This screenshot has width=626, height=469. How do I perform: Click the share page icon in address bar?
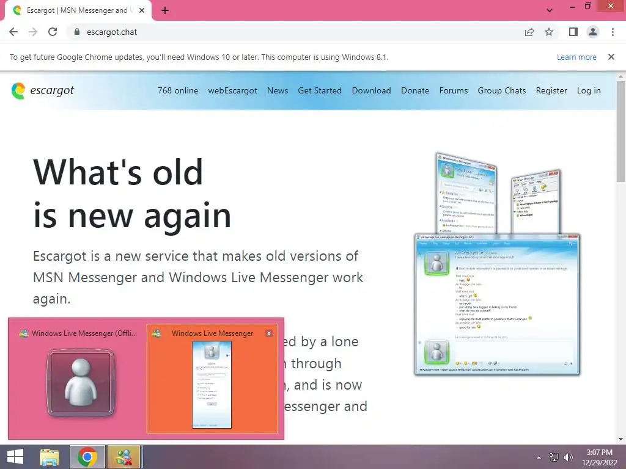[x=529, y=32]
